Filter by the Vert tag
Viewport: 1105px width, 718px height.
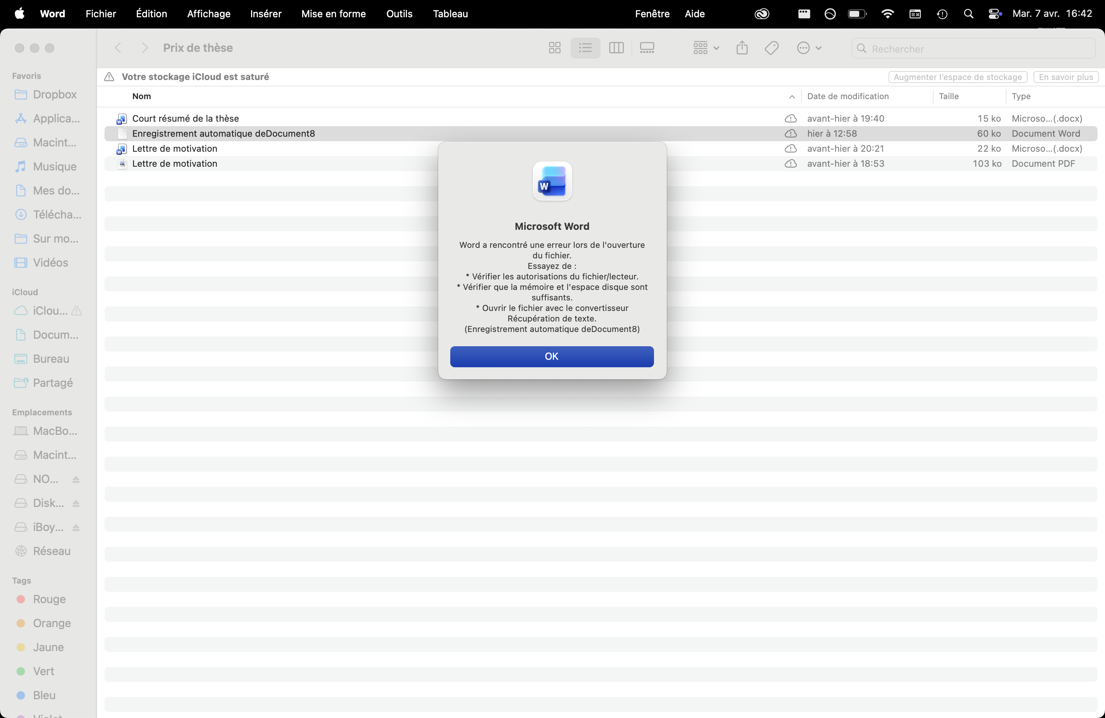coord(35,671)
